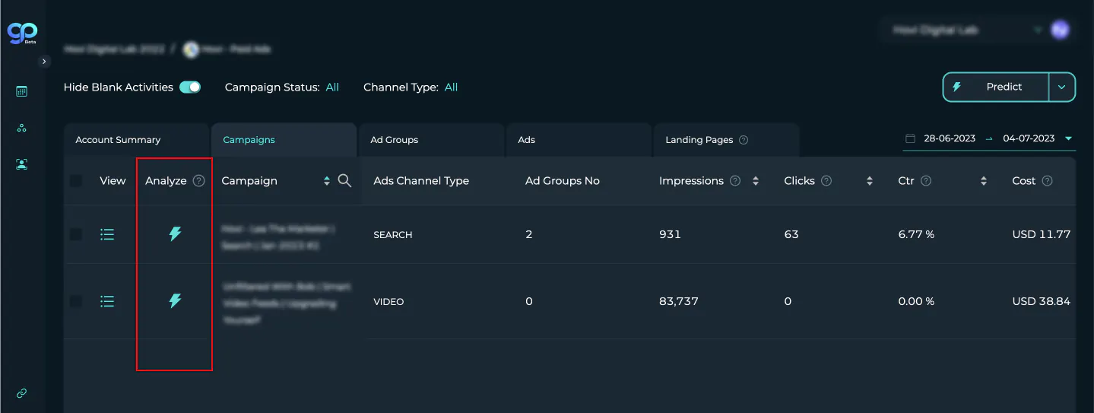Image resolution: width=1094 pixels, height=413 pixels.
Task: Click the USD 38.84 cost value
Action: click(x=1042, y=301)
